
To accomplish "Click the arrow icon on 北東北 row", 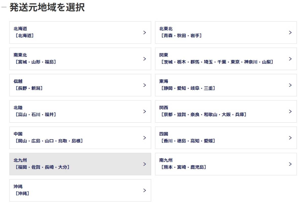I will point(290,32).
